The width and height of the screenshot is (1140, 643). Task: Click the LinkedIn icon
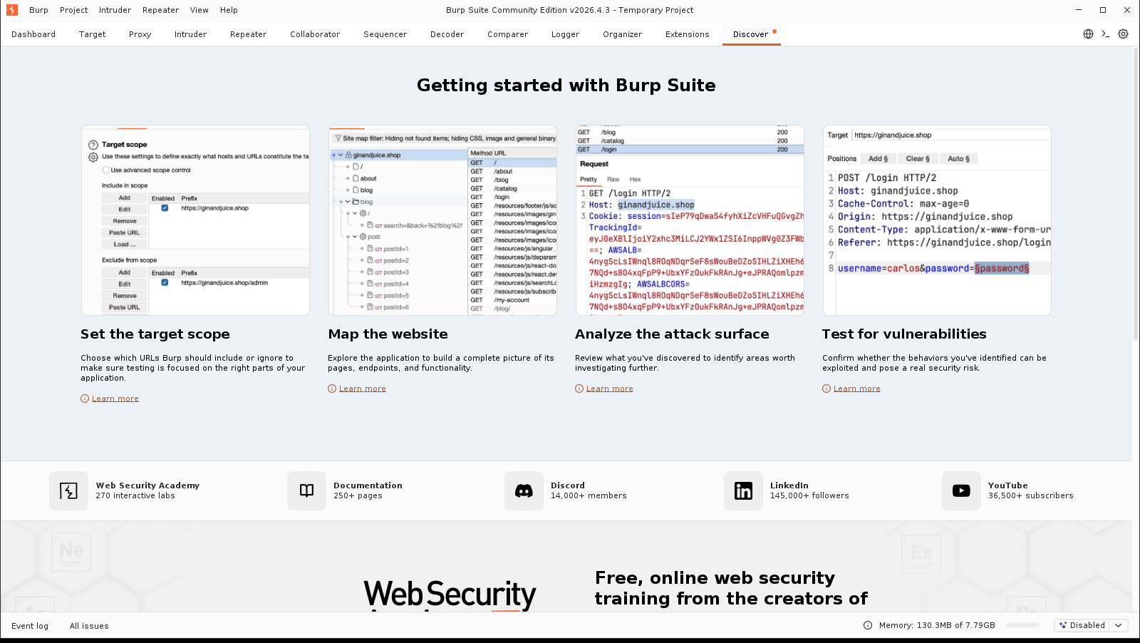[743, 490]
